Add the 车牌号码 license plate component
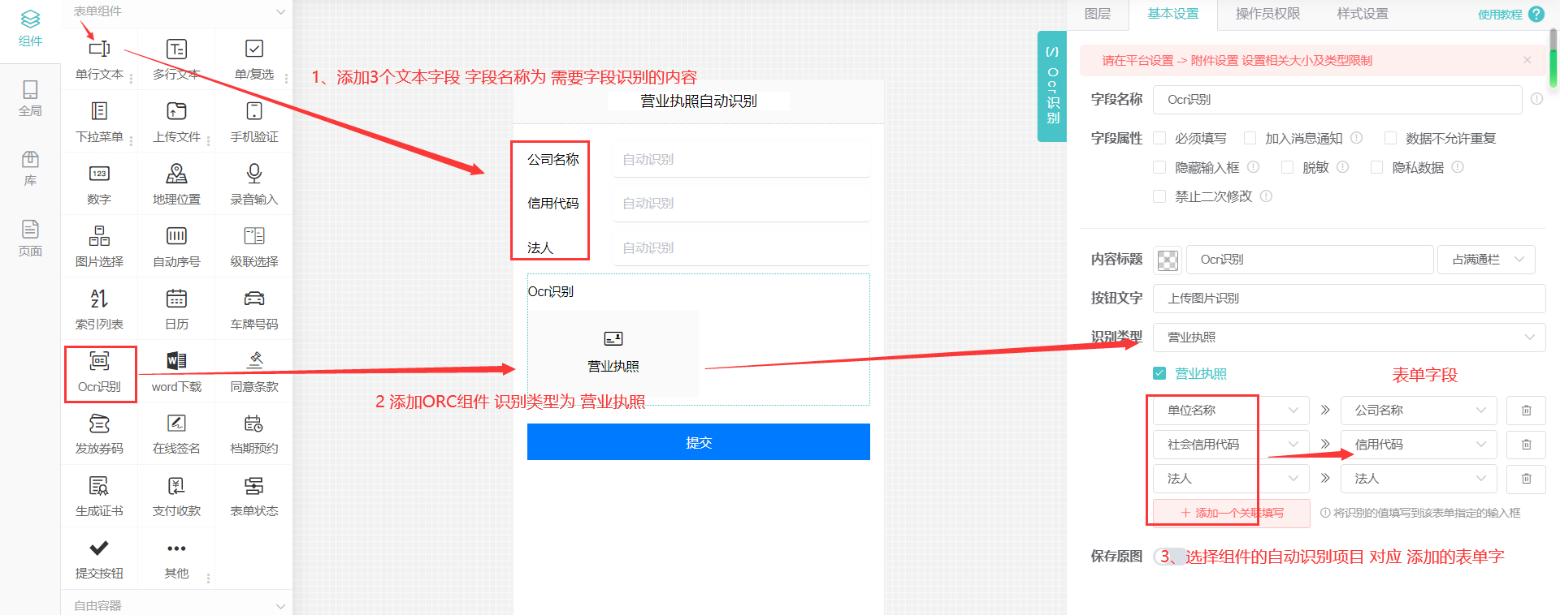The height and width of the screenshot is (615, 1560). tap(254, 309)
